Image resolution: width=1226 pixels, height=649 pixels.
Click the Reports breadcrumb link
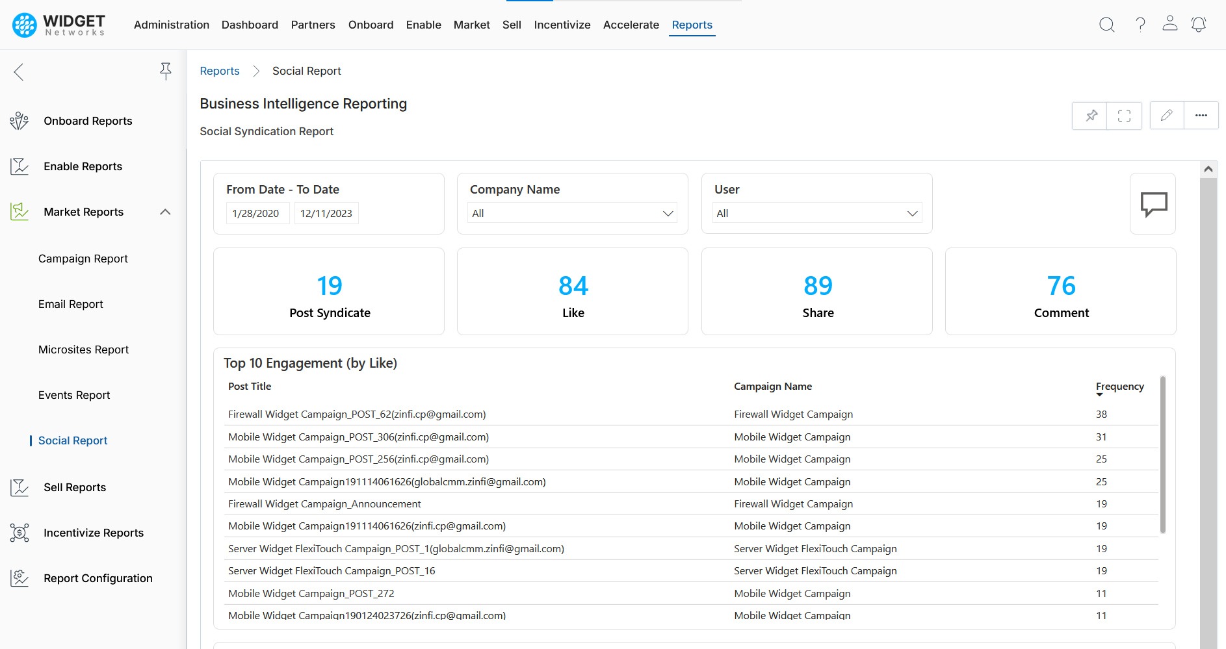click(219, 71)
